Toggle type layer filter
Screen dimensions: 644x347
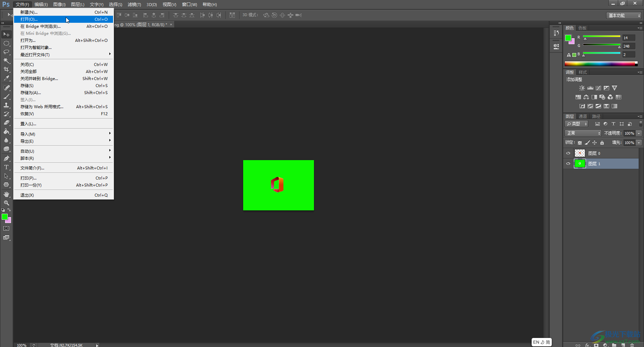pos(613,124)
